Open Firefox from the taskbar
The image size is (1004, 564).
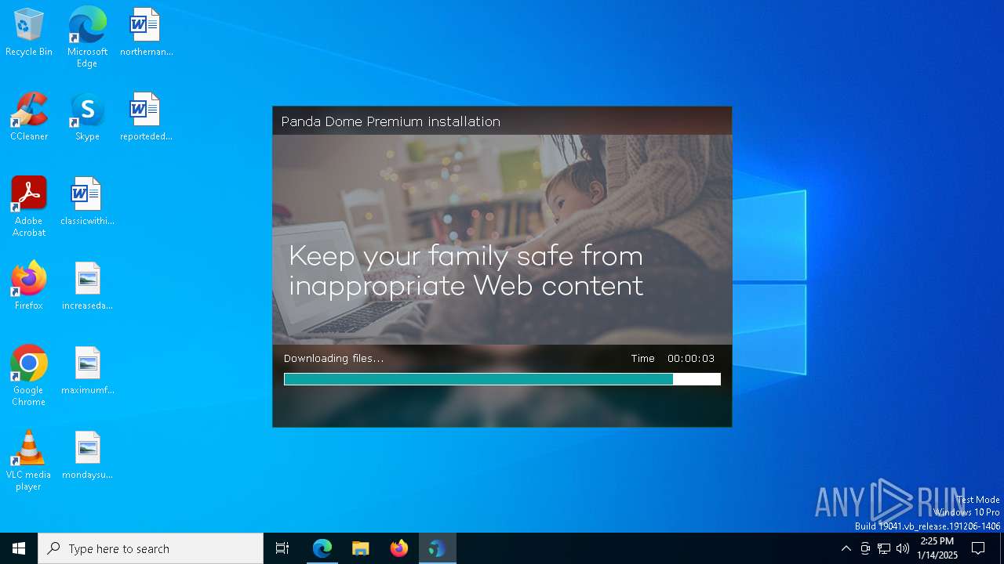[399, 548]
